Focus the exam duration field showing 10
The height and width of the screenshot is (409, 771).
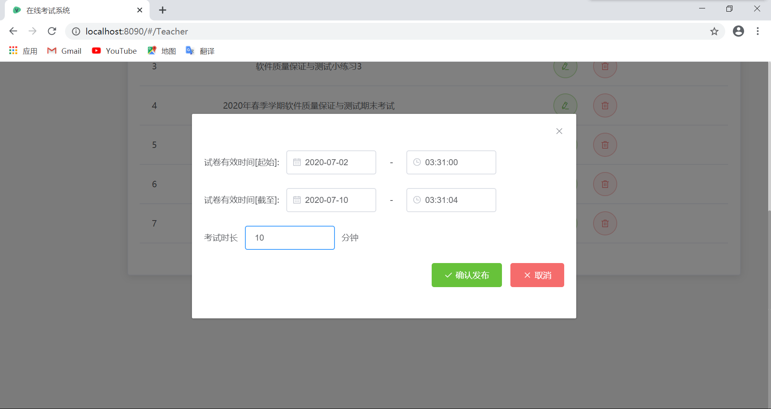(290, 238)
